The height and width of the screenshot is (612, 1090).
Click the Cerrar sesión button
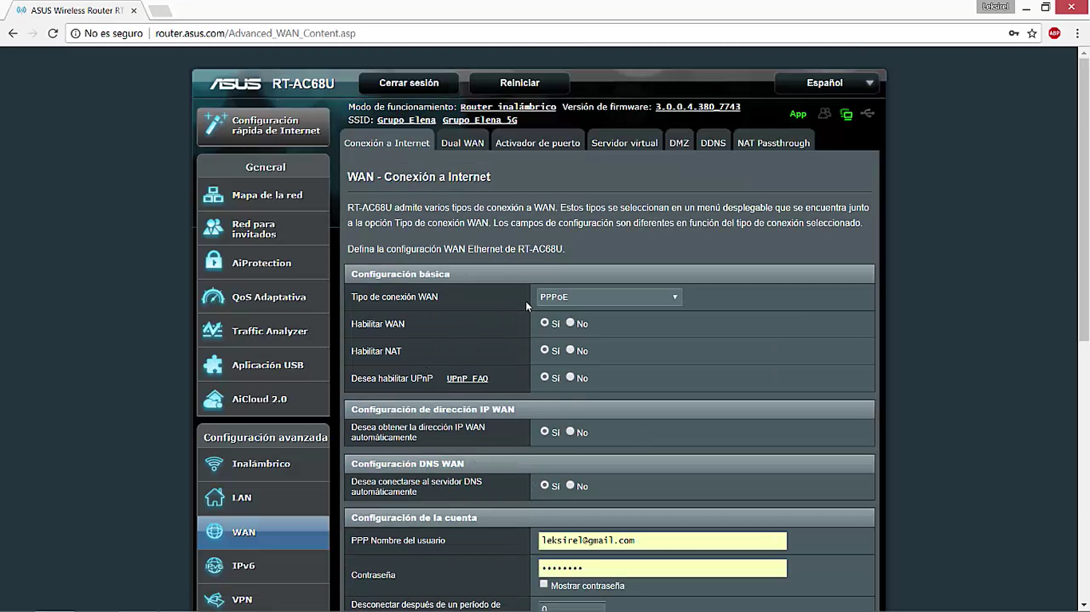tap(409, 83)
